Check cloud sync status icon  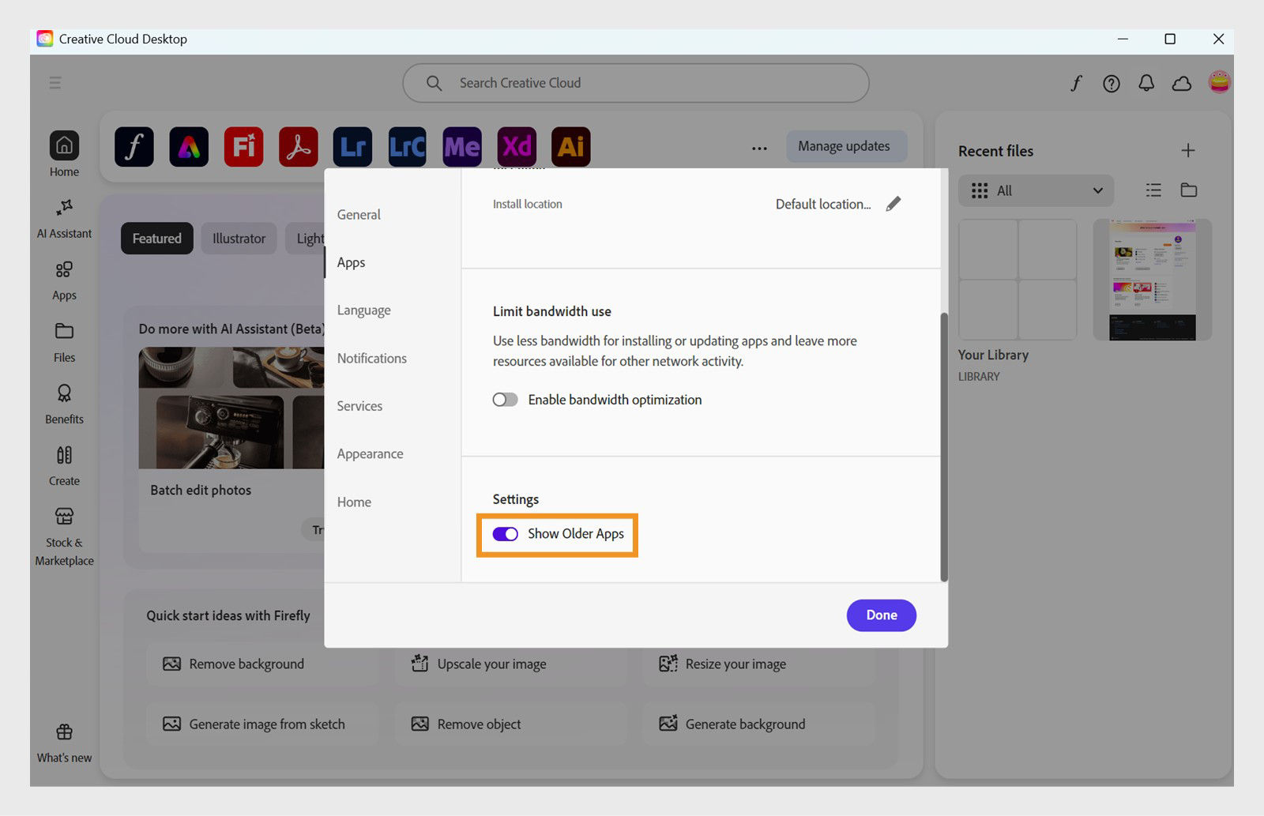click(x=1182, y=83)
